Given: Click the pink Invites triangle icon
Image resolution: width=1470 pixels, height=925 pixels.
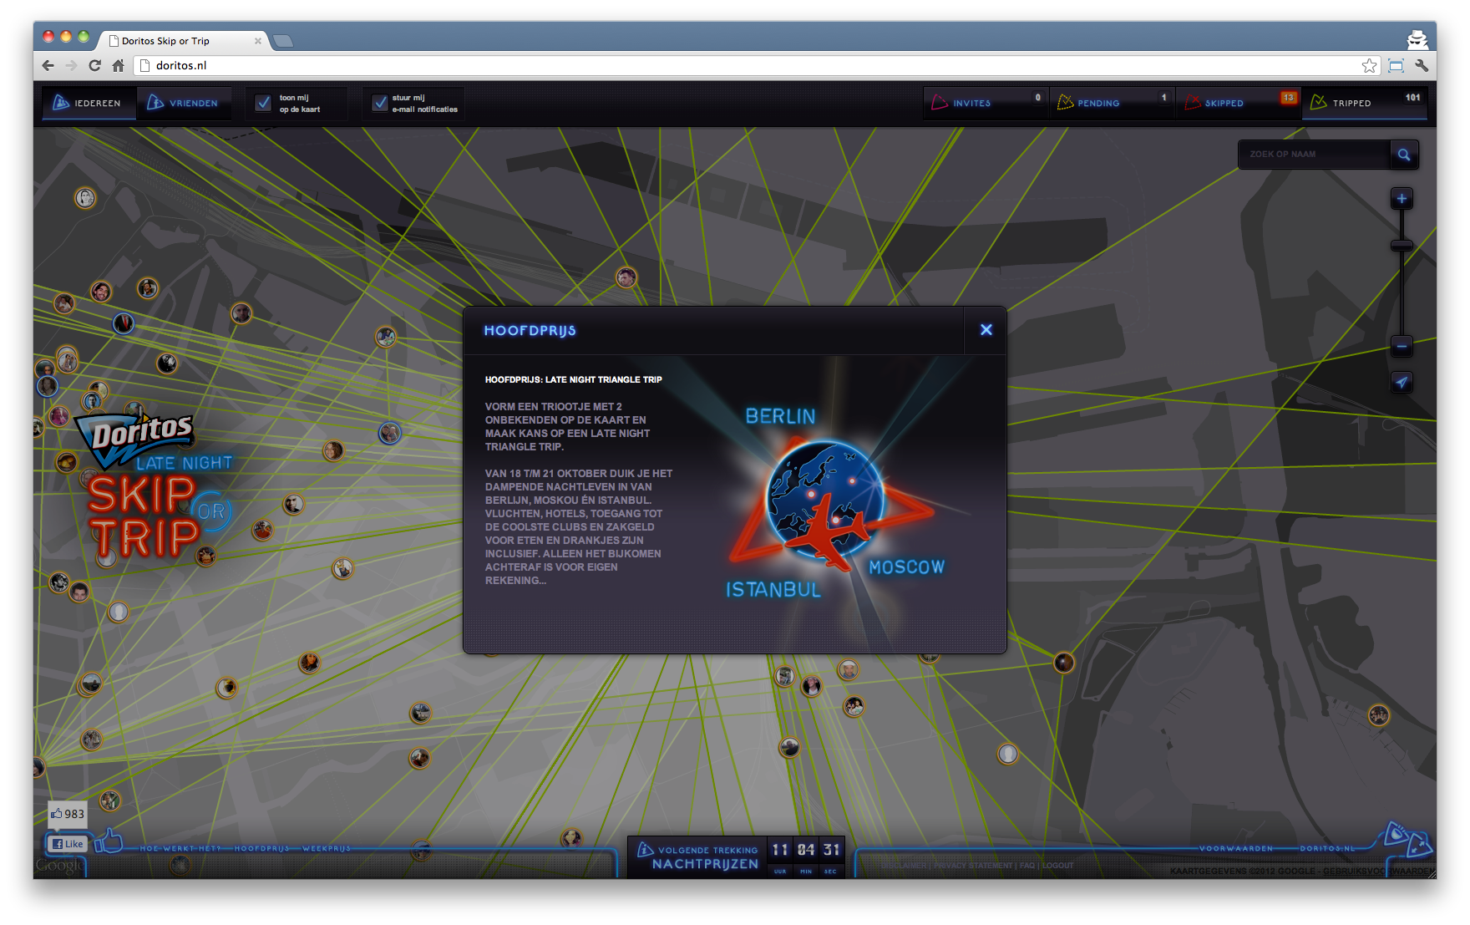Looking at the screenshot, I should (940, 102).
